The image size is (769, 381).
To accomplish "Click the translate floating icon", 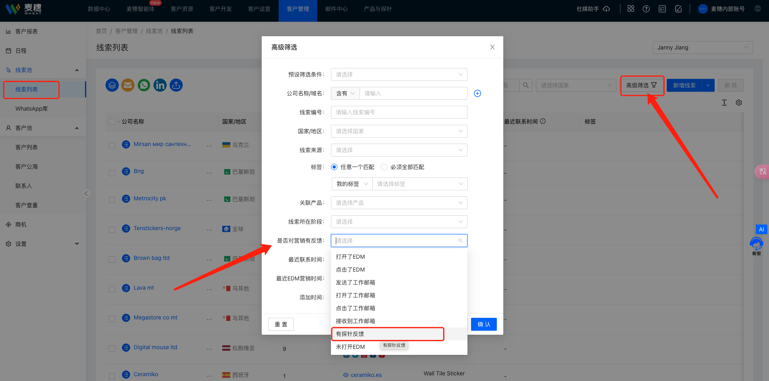I will [x=762, y=172].
